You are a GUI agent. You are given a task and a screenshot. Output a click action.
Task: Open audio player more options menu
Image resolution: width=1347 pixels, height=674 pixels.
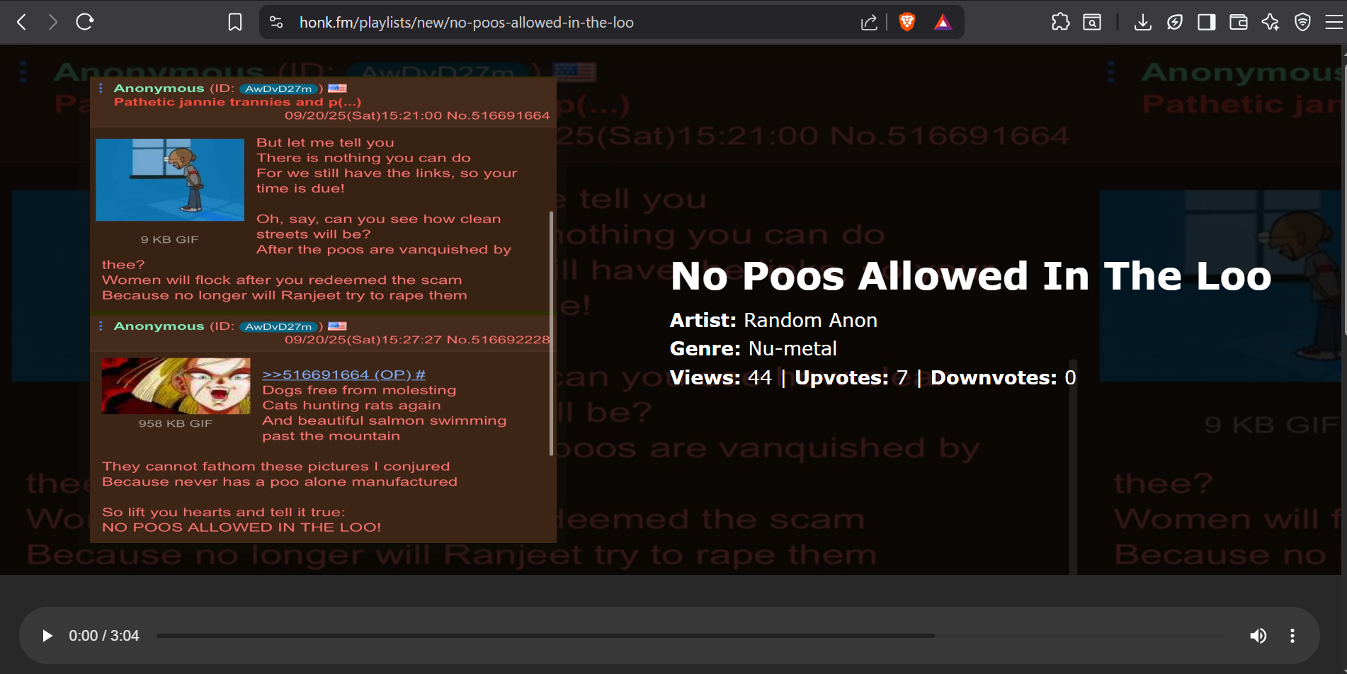(x=1292, y=636)
